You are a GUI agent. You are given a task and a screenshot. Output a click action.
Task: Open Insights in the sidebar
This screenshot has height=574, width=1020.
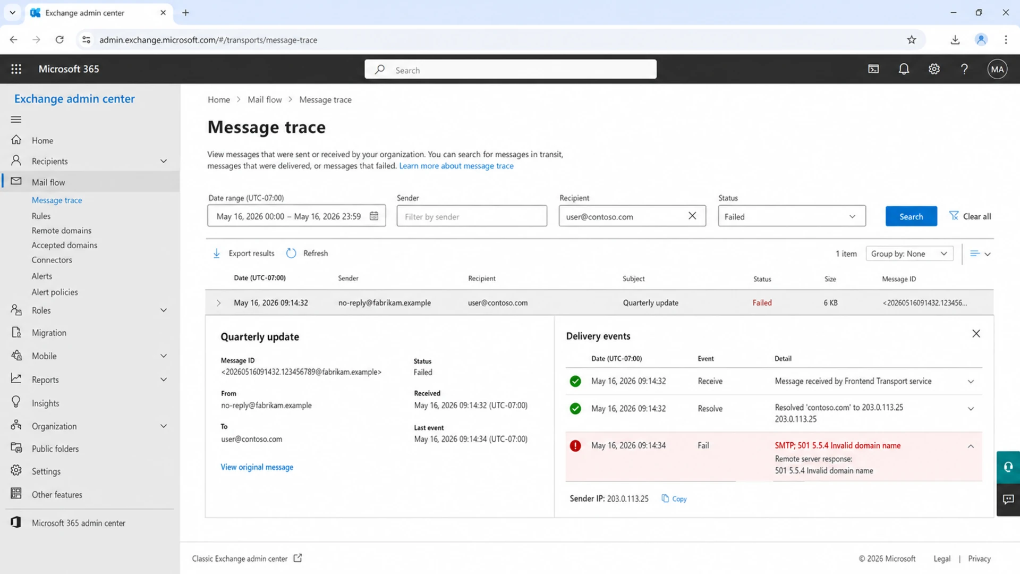coord(45,403)
